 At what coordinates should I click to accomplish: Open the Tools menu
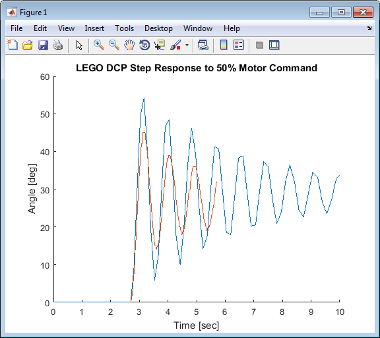click(124, 28)
